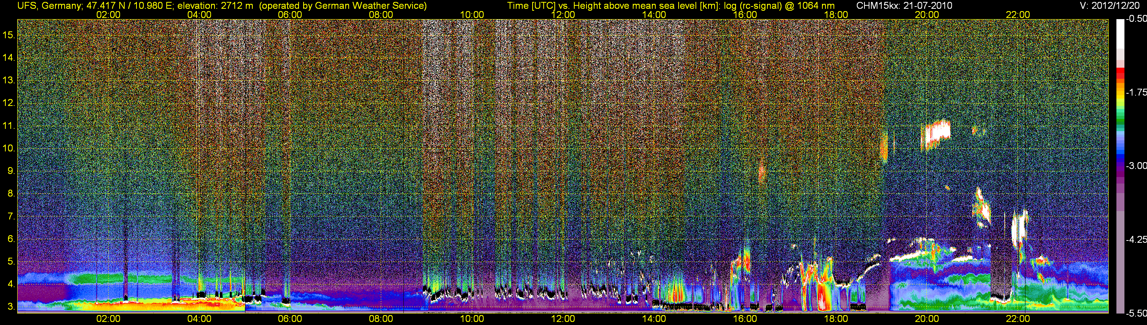Image resolution: width=1147 pixels, height=325 pixels.
Task: Click the color scale value "-0.50"
Action: point(1136,19)
